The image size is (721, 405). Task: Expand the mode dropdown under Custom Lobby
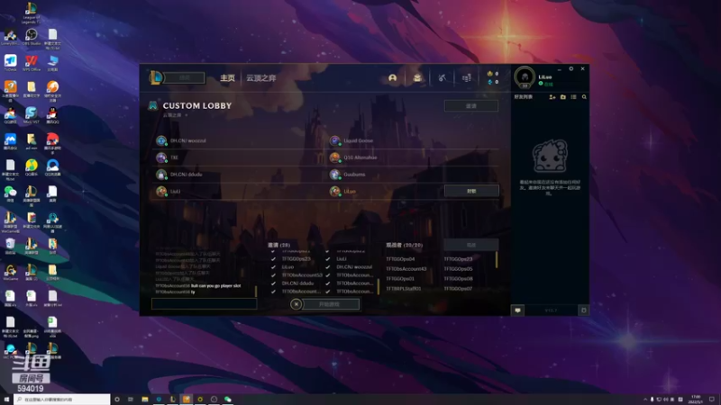coord(187,115)
